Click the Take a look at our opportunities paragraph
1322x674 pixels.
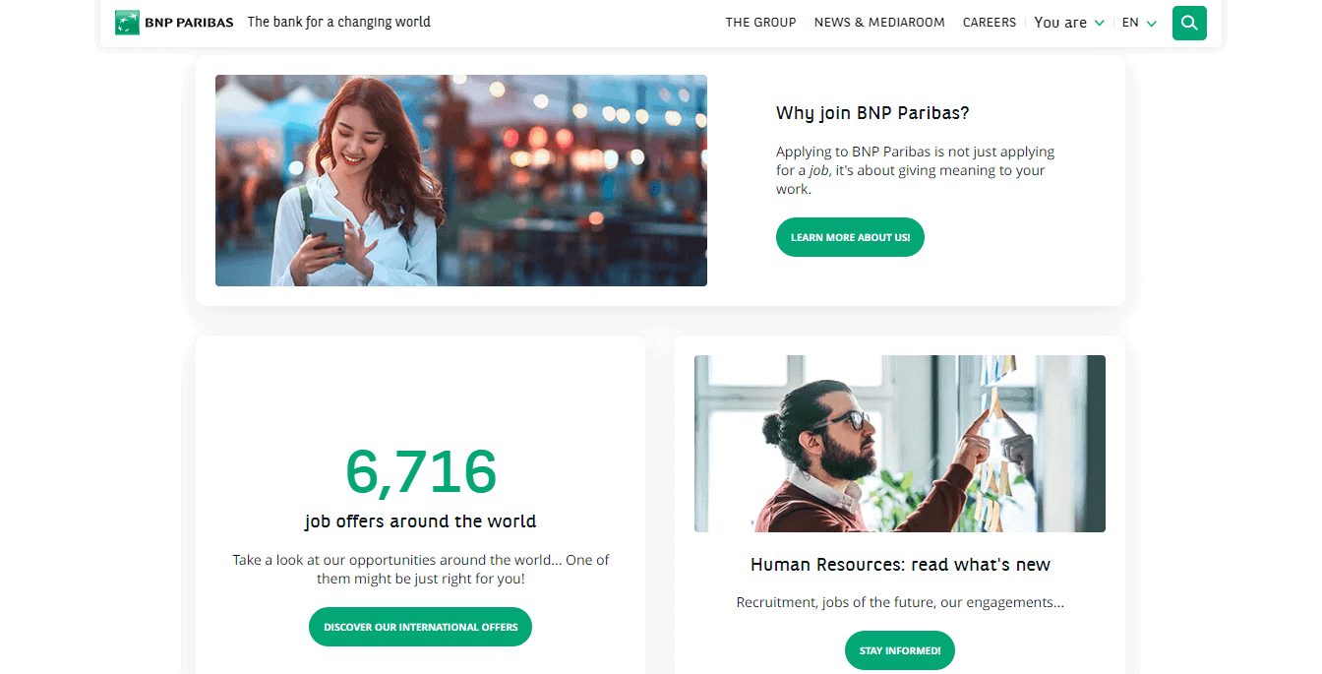tap(421, 569)
